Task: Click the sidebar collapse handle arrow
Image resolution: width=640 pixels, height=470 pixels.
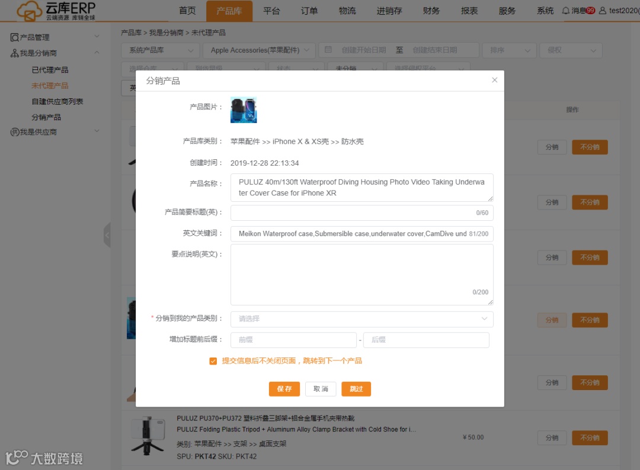Action: [107, 235]
